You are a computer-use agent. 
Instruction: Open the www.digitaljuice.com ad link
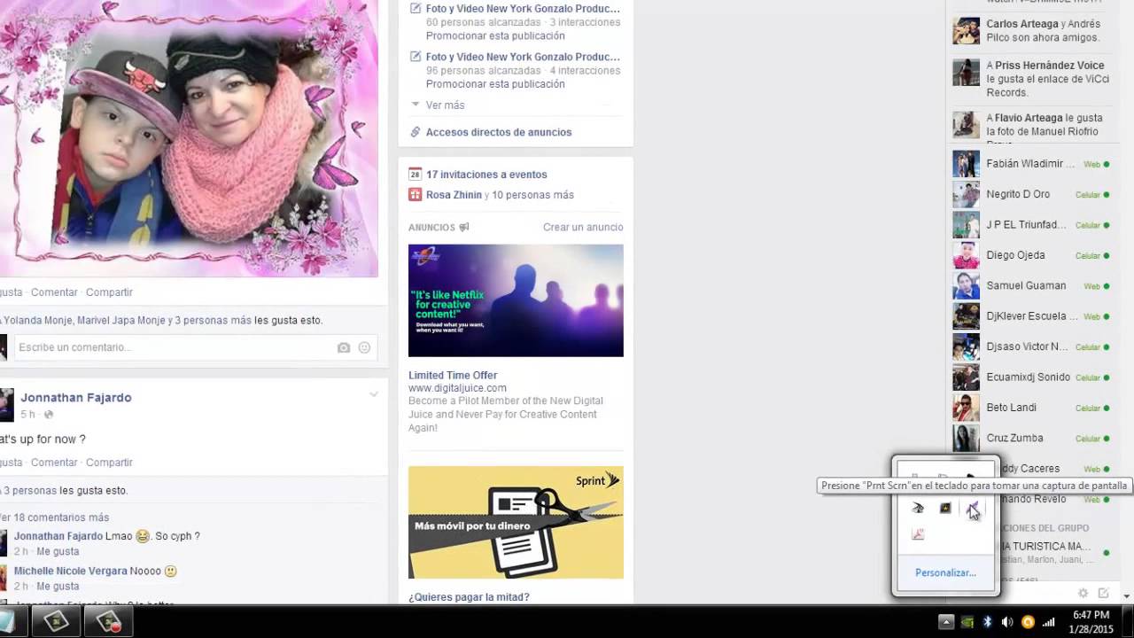(457, 388)
